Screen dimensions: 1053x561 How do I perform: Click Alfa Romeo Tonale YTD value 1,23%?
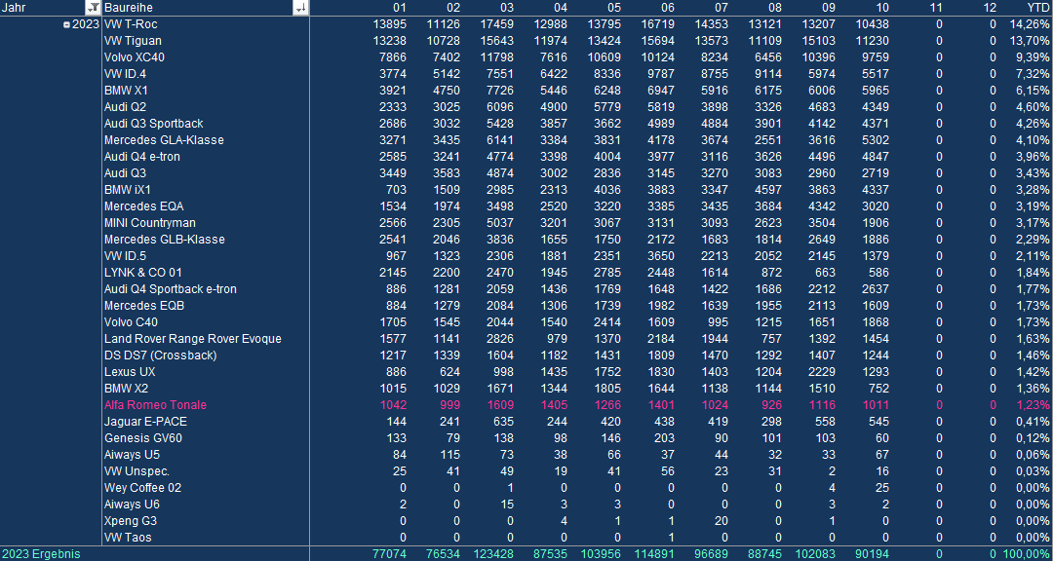pyautogui.click(x=1033, y=404)
